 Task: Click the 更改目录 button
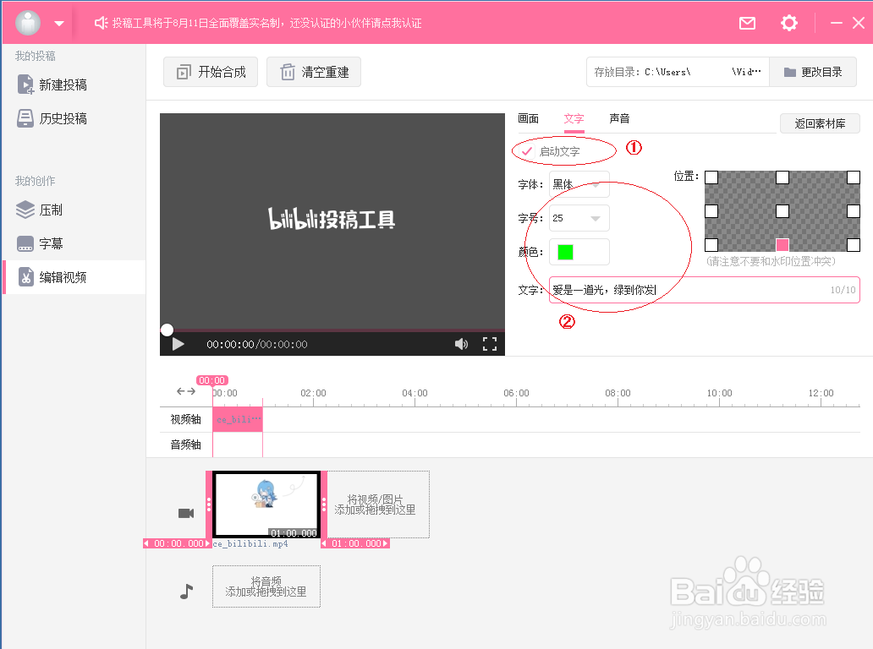pyautogui.click(x=812, y=72)
